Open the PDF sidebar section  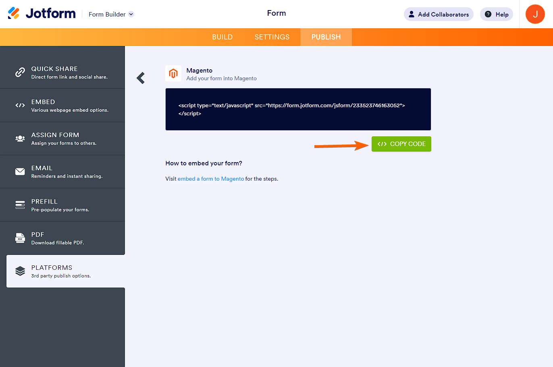pos(62,238)
